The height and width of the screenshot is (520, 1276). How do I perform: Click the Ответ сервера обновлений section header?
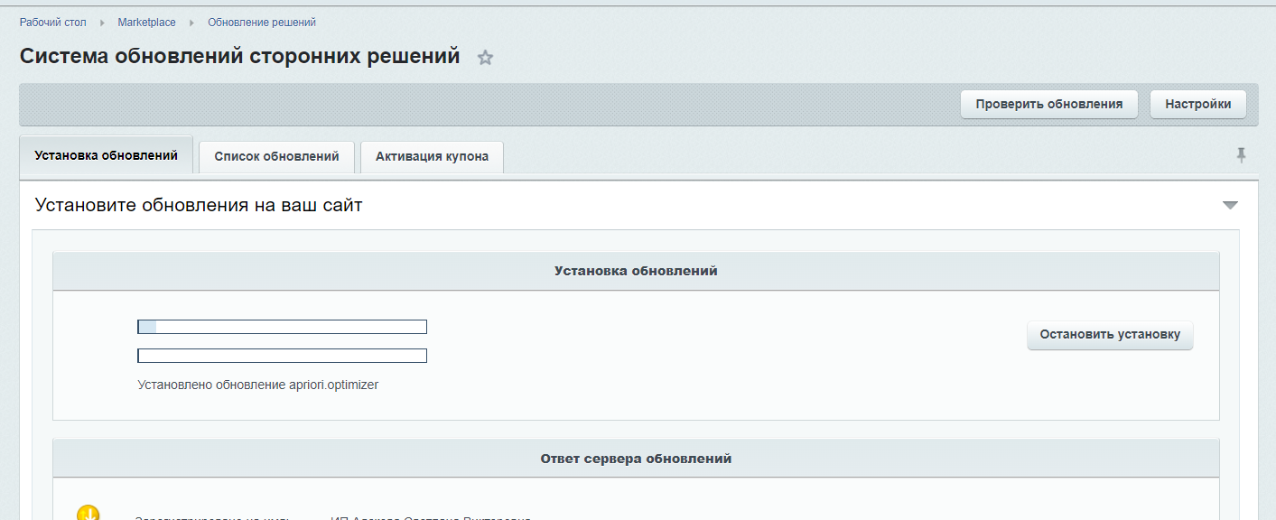pyautogui.click(x=636, y=459)
